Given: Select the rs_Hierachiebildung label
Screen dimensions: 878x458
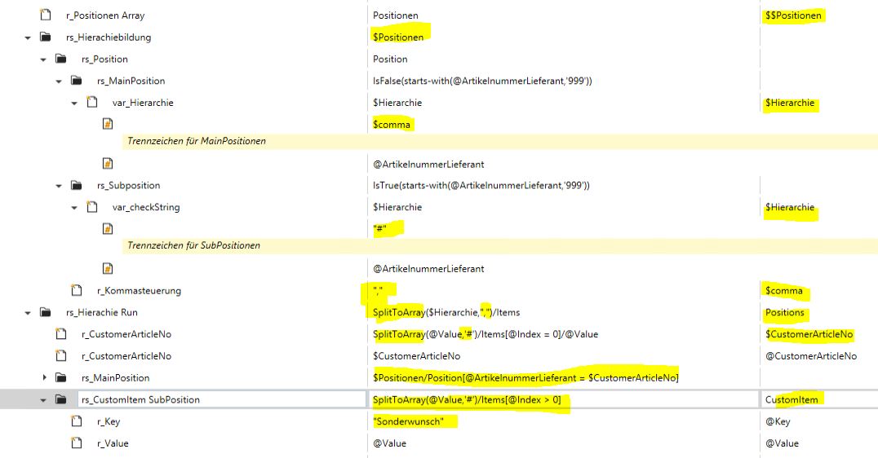Looking at the screenshot, I should pos(109,37).
